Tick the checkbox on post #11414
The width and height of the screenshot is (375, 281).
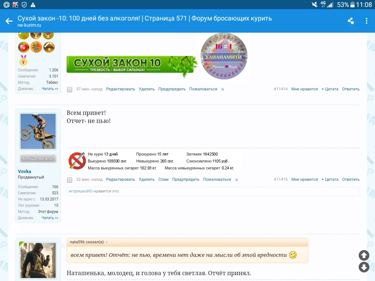click(x=69, y=89)
